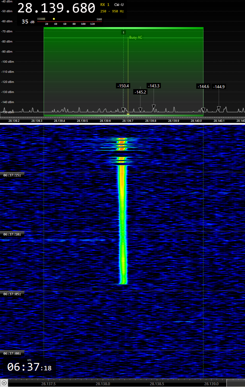Screen dimensions: 245x387
Task: Open the CW-U mode selector
Action: [x=119, y=5]
